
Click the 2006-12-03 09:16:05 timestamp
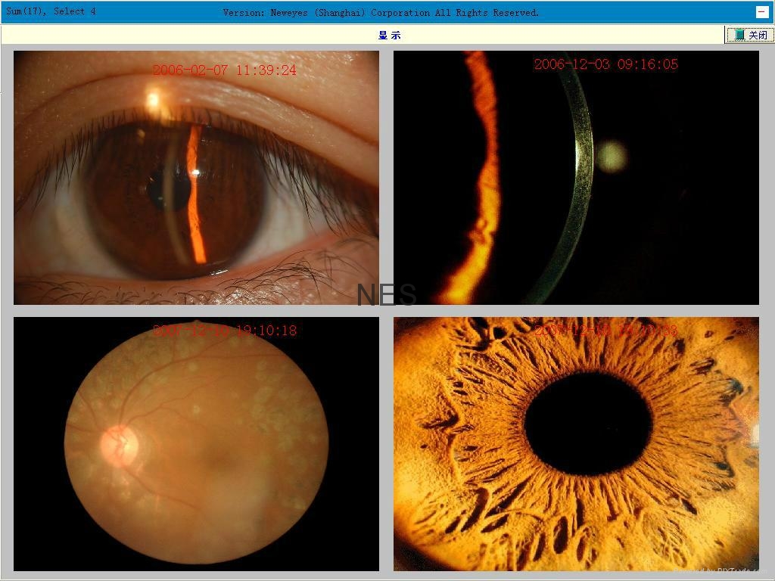pyautogui.click(x=605, y=64)
